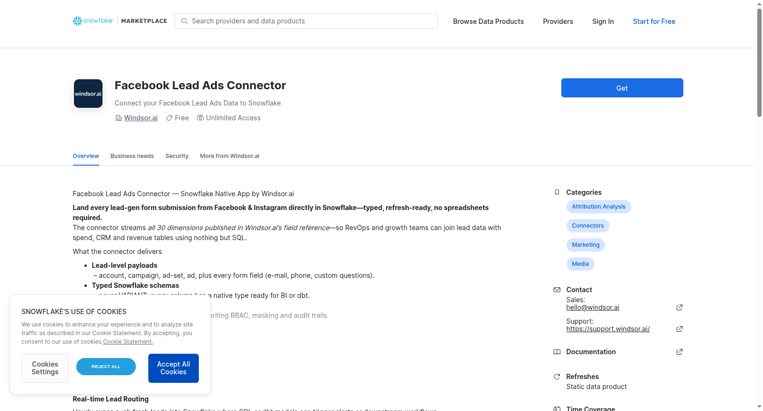This screenshot has height=411, width=763.
Task: Switch to the Business needs tab
Action: click(132, 156)
